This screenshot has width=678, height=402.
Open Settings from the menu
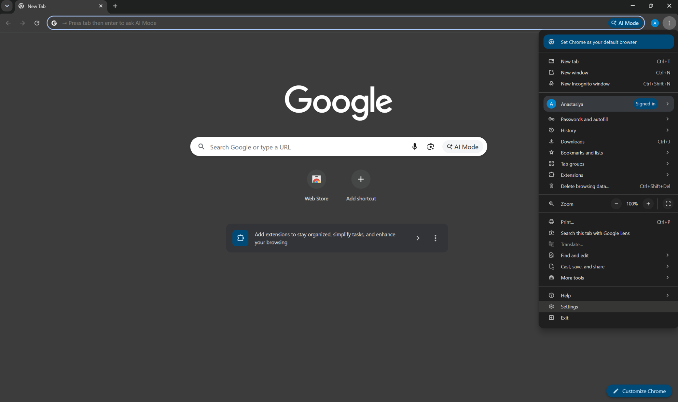tap(608, 307)
